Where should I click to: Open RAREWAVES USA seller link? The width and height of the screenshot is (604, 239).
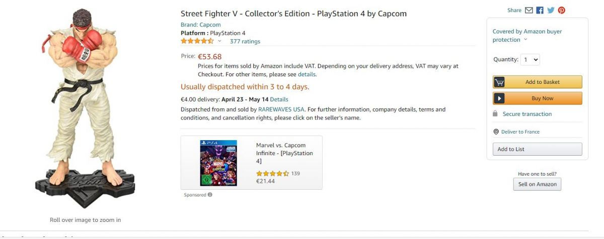tap(281, 109)
